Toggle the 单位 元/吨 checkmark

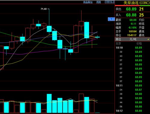click(x=148, y=39)
